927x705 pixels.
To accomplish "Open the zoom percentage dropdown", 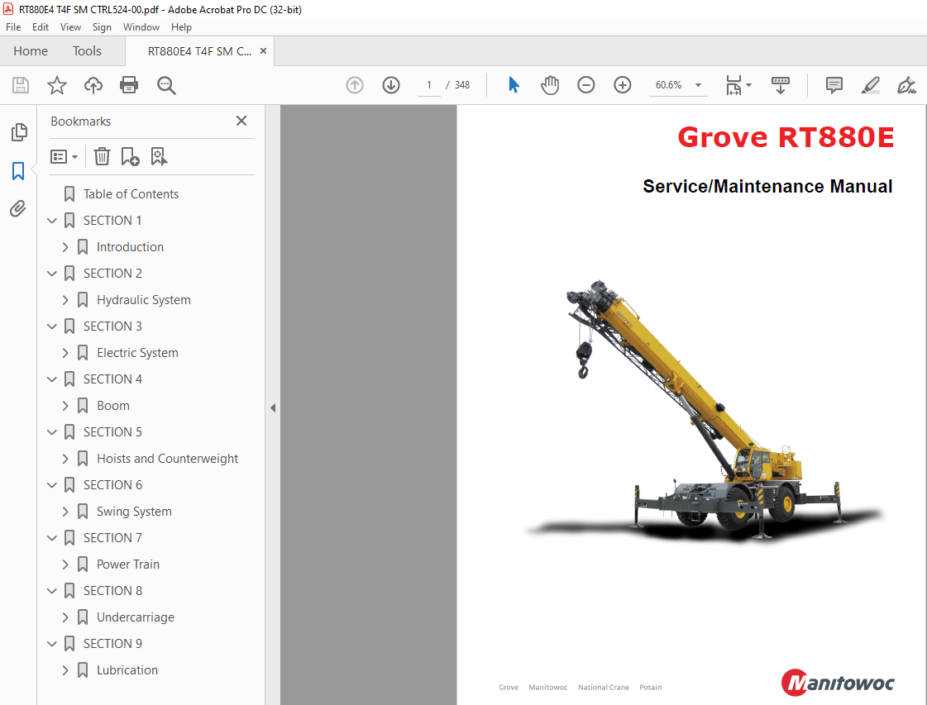I will (x=697, y=85).
